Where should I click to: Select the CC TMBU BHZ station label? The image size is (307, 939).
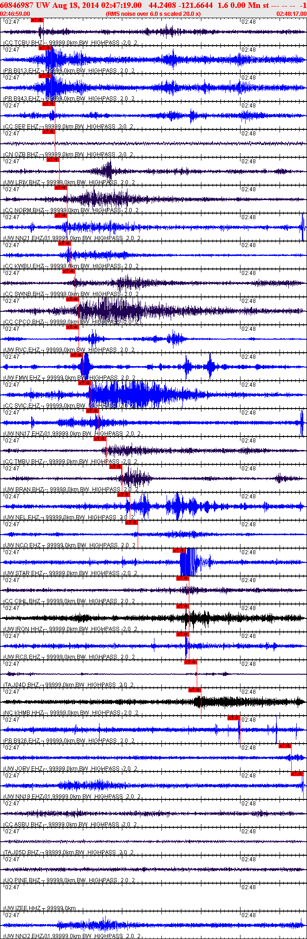(x=24, y=462)
